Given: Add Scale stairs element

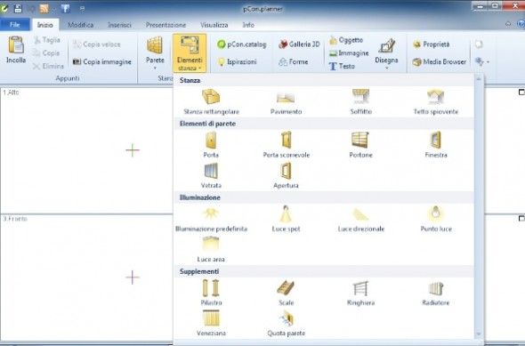Looking at the screenshot, I should click(286, 293).
